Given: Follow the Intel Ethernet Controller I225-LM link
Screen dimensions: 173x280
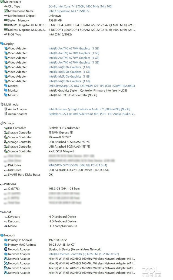Looking at the screenshot, I should pyautogui.click(x=84, y=254).
